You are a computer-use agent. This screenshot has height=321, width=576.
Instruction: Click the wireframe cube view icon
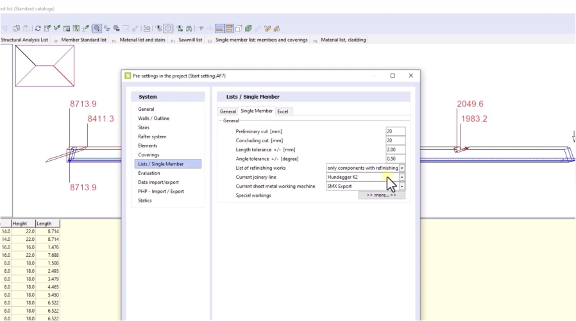point(238,28)
